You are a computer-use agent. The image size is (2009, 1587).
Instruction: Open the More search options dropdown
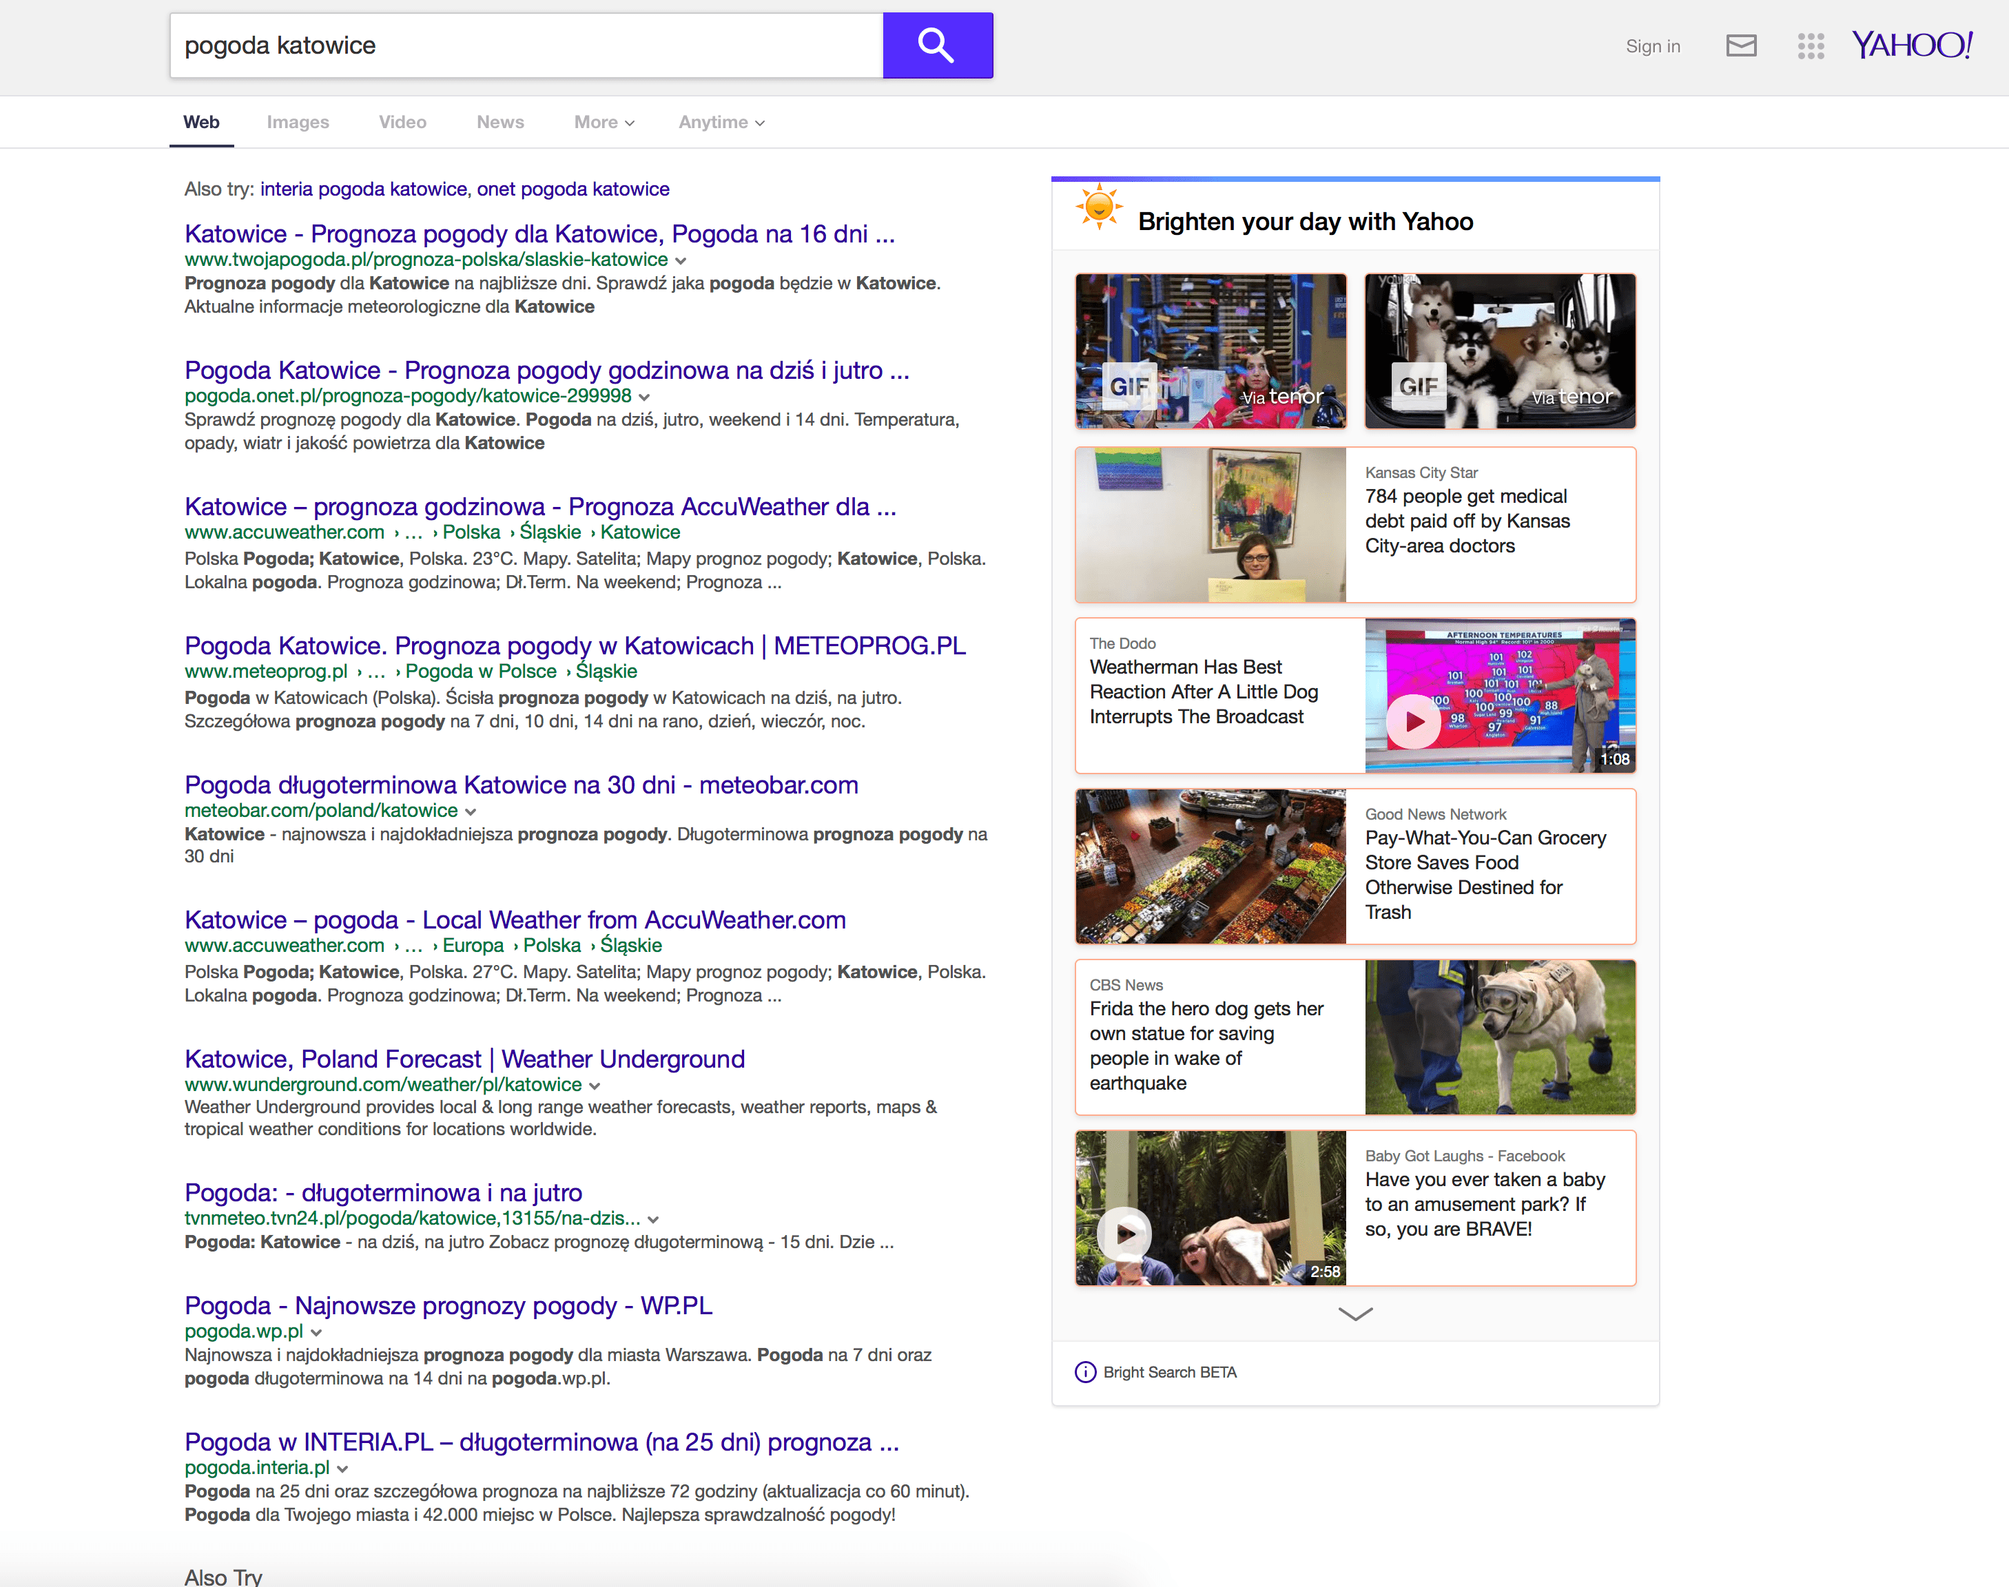(604, 122)
